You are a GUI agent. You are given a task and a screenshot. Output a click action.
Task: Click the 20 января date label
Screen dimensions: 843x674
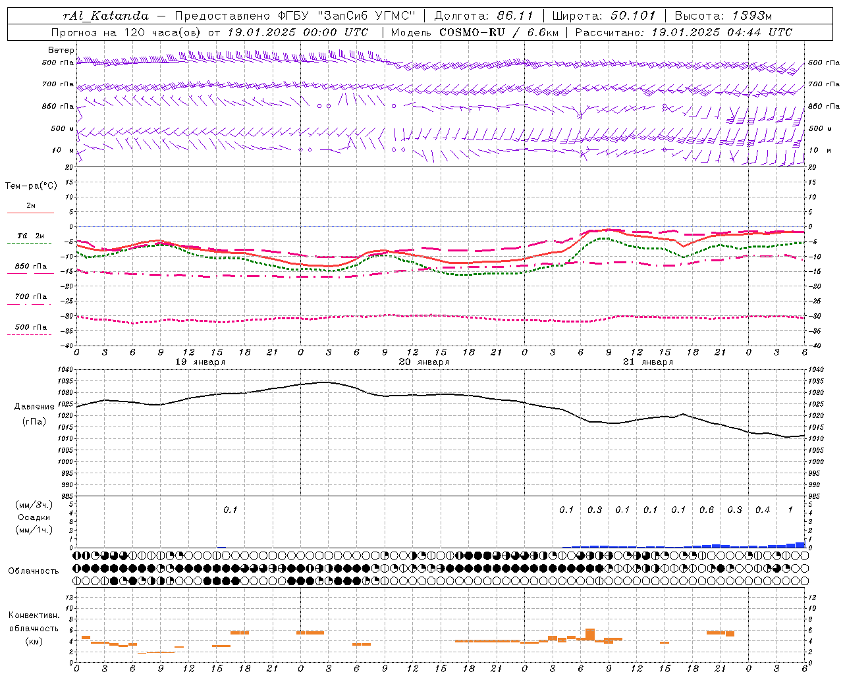[424, 362]
